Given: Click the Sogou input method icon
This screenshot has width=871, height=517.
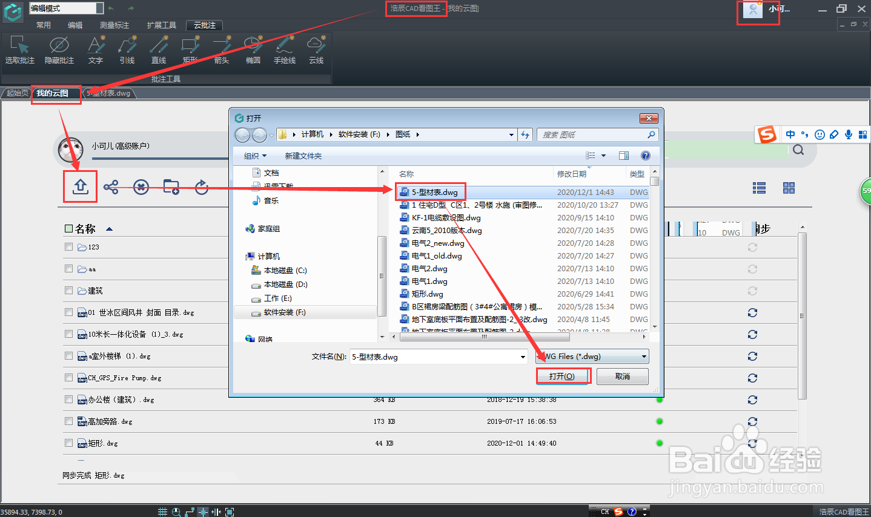Looking at the screenshot, I should 767,134.
